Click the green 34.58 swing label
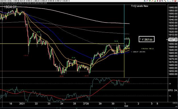This screenshot has width=178, height=109. [38, 32]
